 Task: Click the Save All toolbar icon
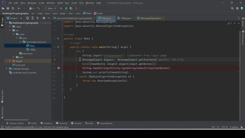8,8
